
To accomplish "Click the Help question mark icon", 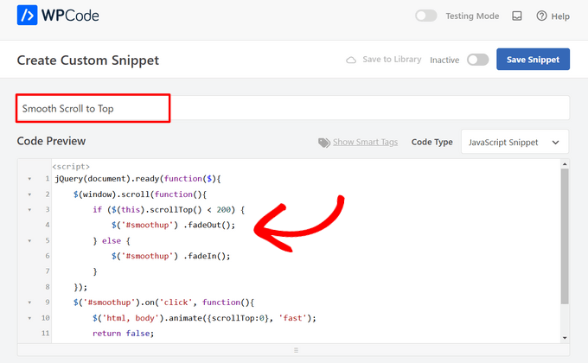I will coord(541,16).
